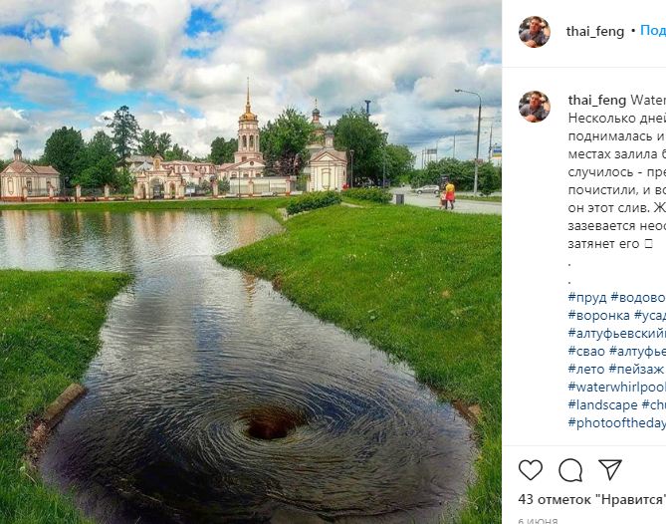Open the #waterwhirlpool hashtag
666x524 pixels.
pos(617,387)
